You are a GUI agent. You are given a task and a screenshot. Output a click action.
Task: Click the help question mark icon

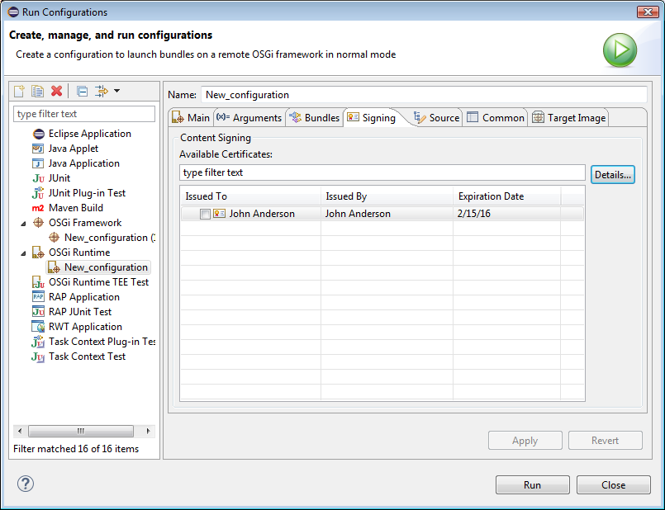pyautogui.click(x=25, y=484)
